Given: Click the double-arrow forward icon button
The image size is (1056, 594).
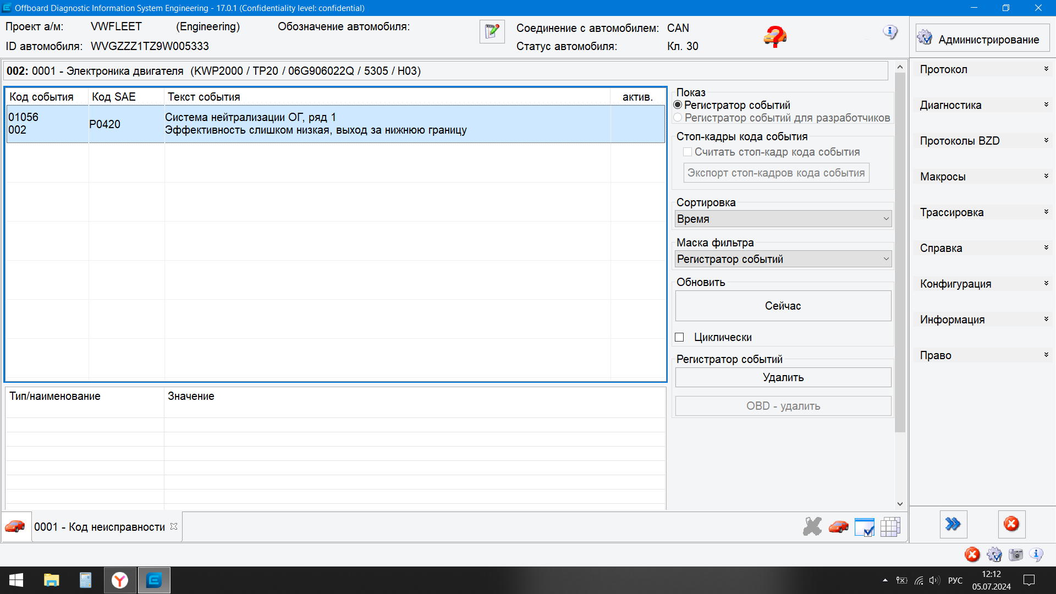Looking at the screenshot, I should tap(953, 524).
